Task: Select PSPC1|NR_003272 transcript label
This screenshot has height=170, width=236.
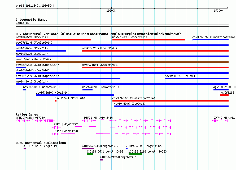Action: point(66,124)
